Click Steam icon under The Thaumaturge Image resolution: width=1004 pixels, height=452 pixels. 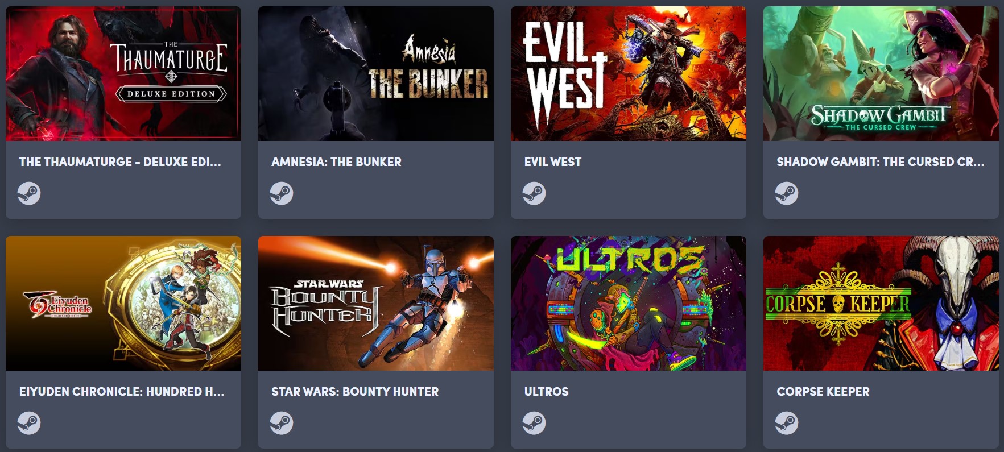click(x=29, y=193)
